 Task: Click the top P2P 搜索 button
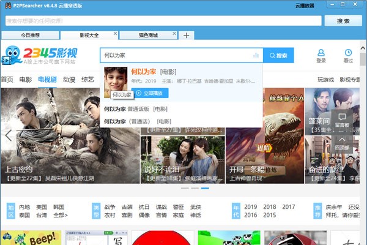(x=343, y=21)
